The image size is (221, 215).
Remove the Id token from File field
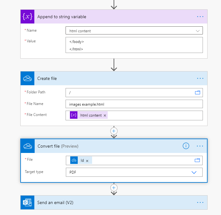(87, 160)
